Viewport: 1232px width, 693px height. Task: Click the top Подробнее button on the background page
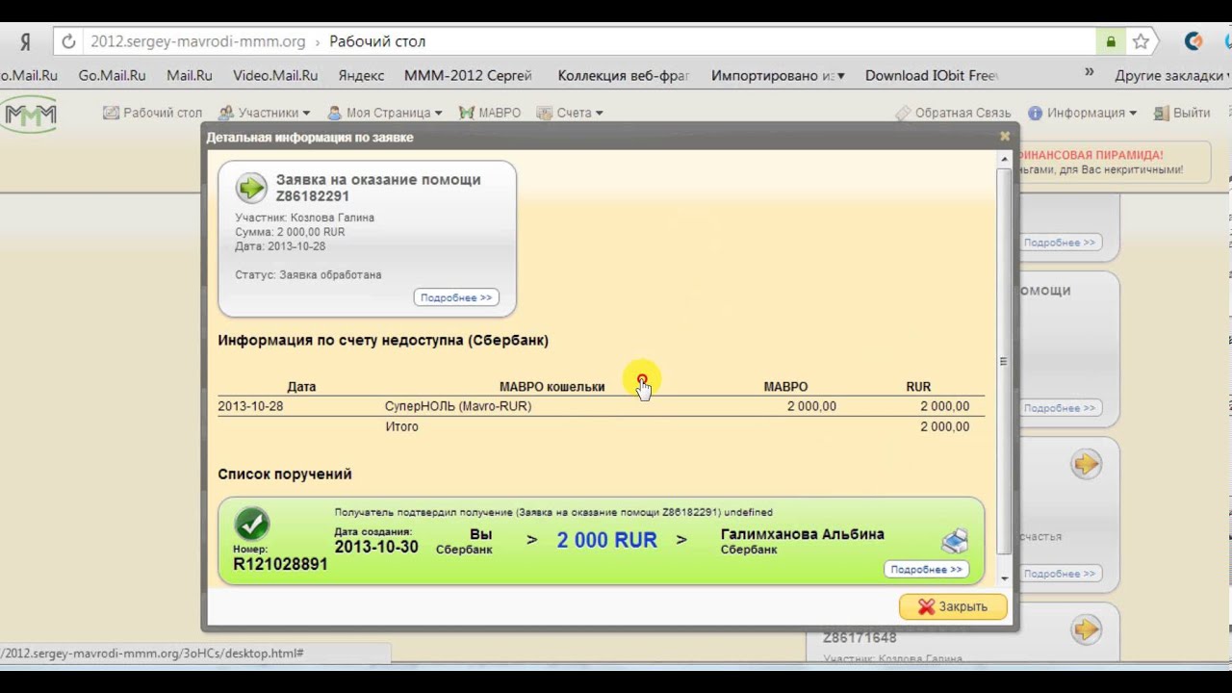pyautogui.click(x=1060, y=243)
